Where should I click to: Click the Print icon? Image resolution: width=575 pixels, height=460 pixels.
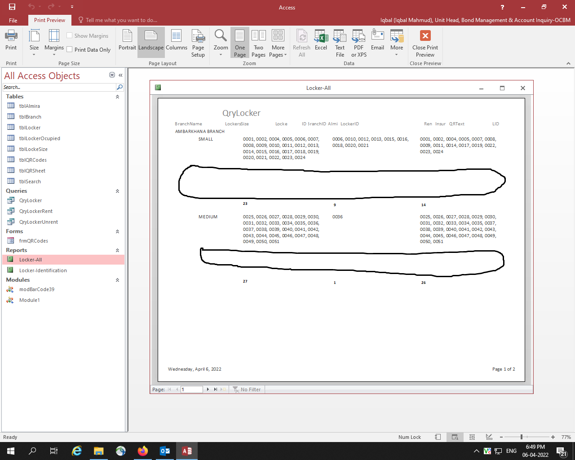[x=11, y=41]
